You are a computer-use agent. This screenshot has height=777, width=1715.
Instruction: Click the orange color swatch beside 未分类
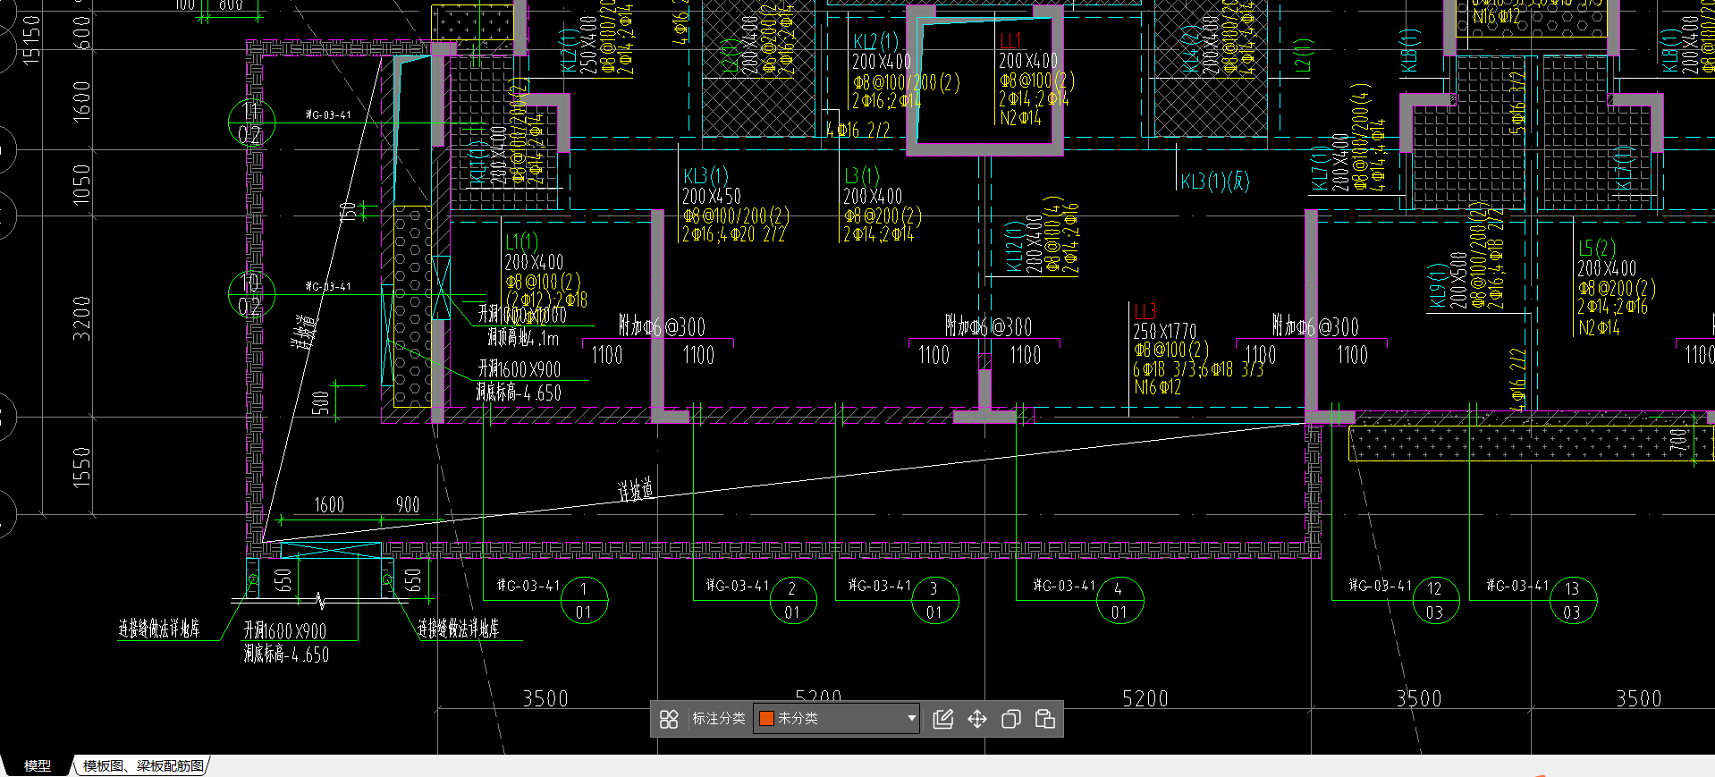point(766,718)
